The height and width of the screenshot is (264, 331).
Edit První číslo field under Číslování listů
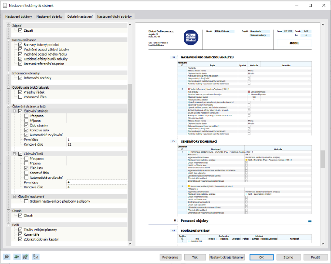tap(97, 182)
